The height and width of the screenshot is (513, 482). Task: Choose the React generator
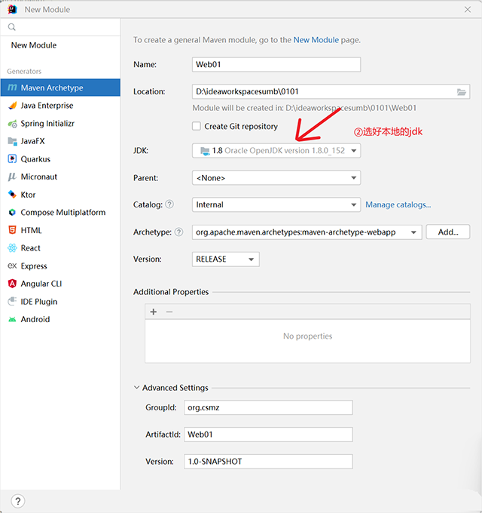tap(30, 248)
